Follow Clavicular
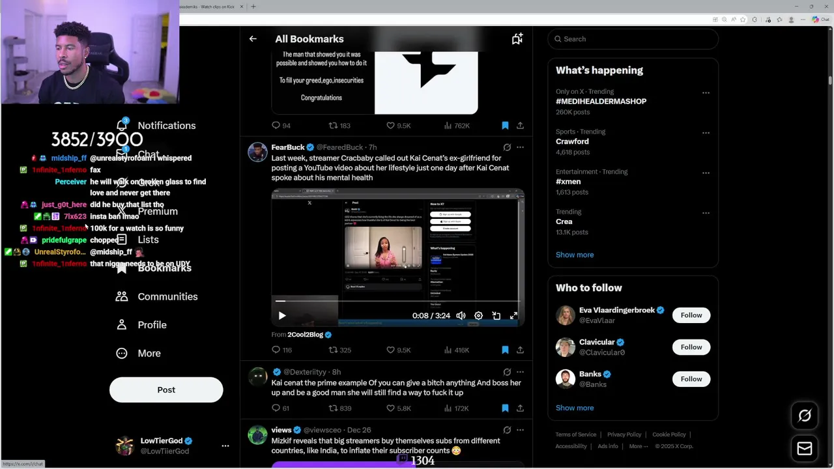 691,347
